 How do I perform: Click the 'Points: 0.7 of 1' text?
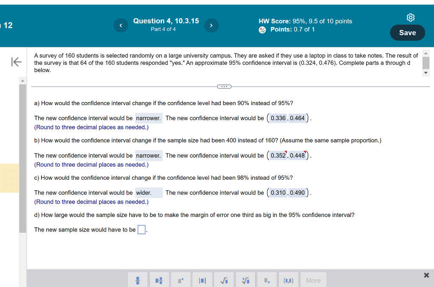(x=292, y=30)
